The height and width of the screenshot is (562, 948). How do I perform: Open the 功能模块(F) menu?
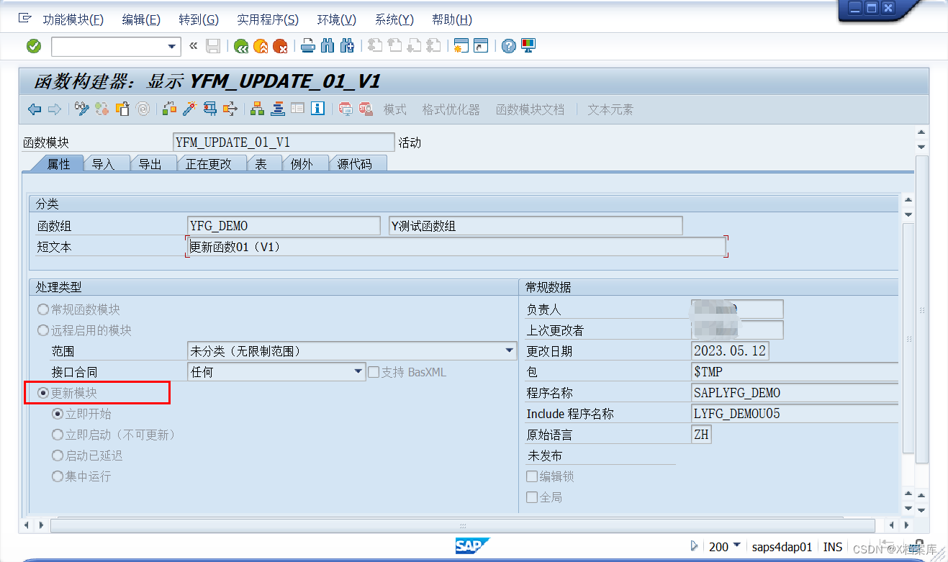pos(73,19)
